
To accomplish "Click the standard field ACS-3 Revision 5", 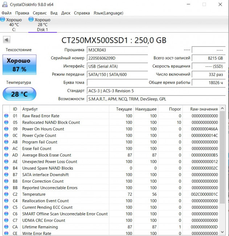I will pos(156,91).
